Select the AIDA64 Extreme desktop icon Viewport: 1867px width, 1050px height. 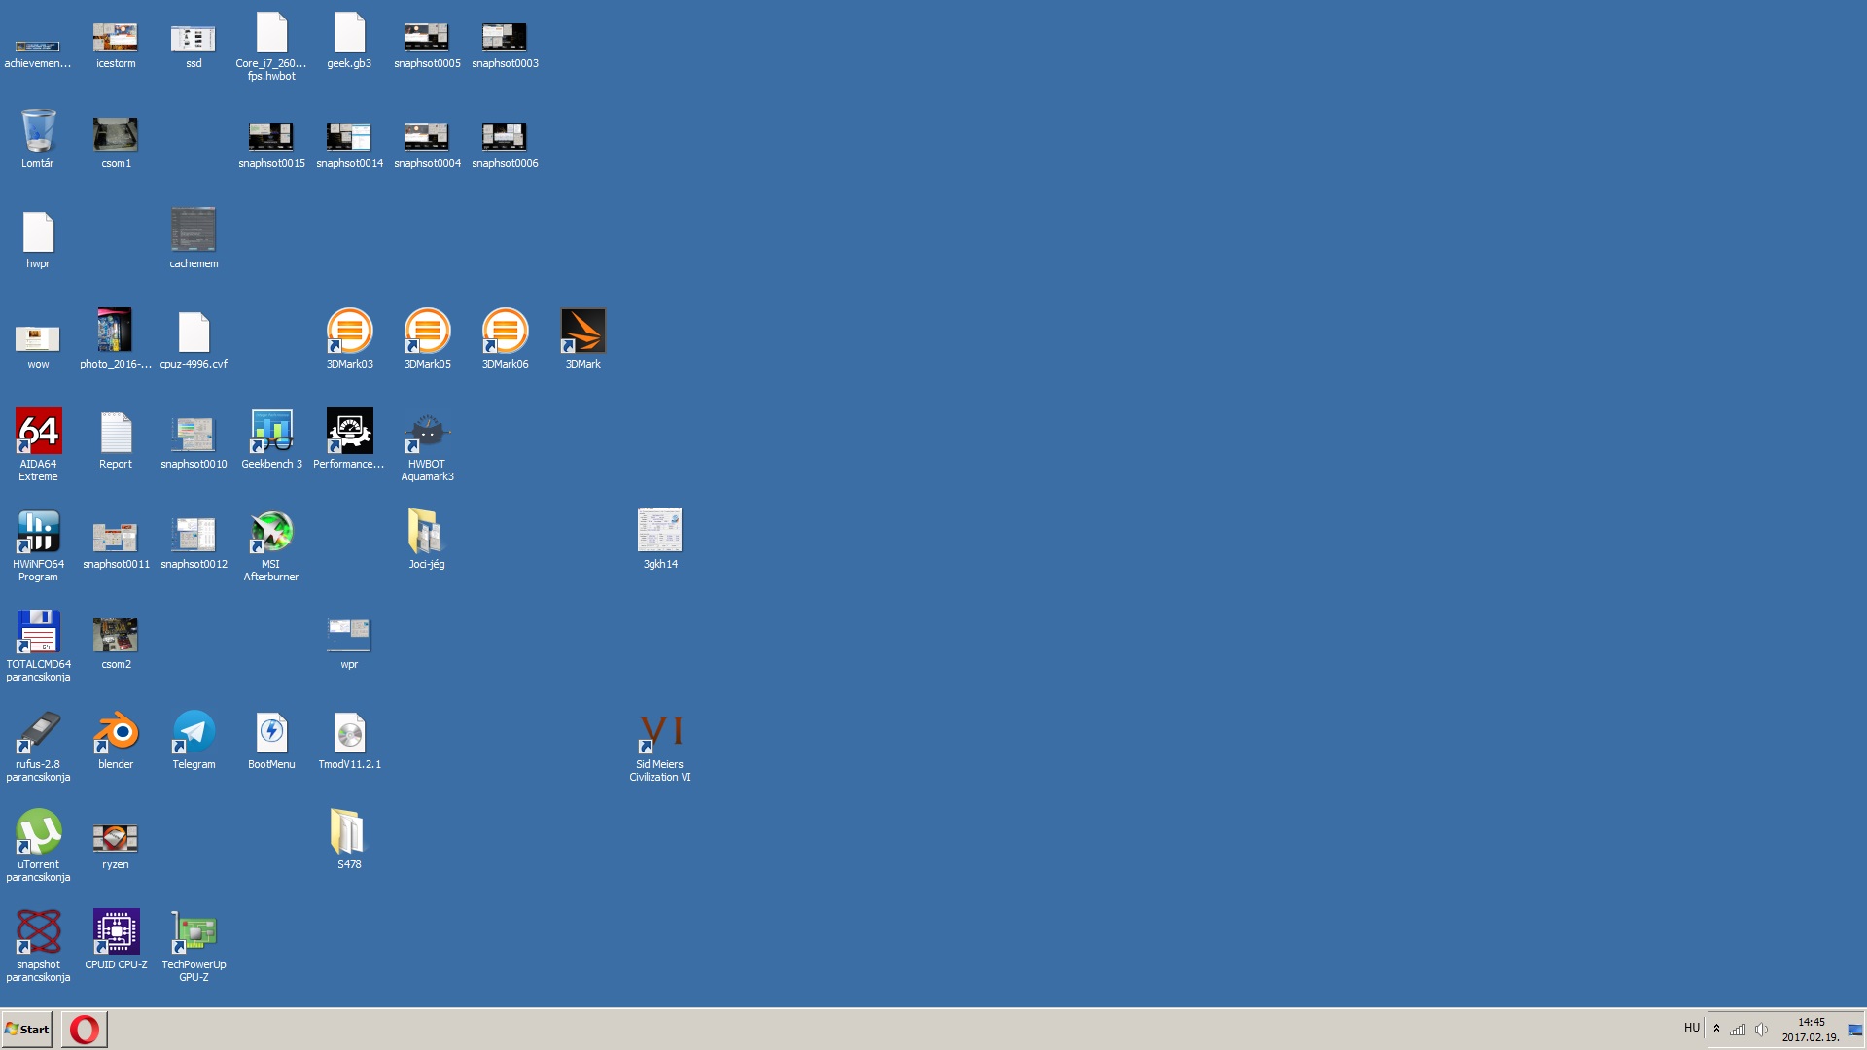coord(38,432)
